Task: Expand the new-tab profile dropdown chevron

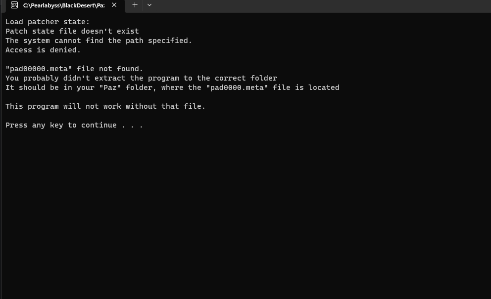Action: click(149, 5)
